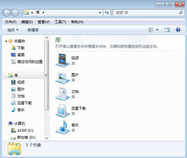187x158 pixels.
Task: Click the 库 breadcrumb in address bar
Action: point(38,12)
